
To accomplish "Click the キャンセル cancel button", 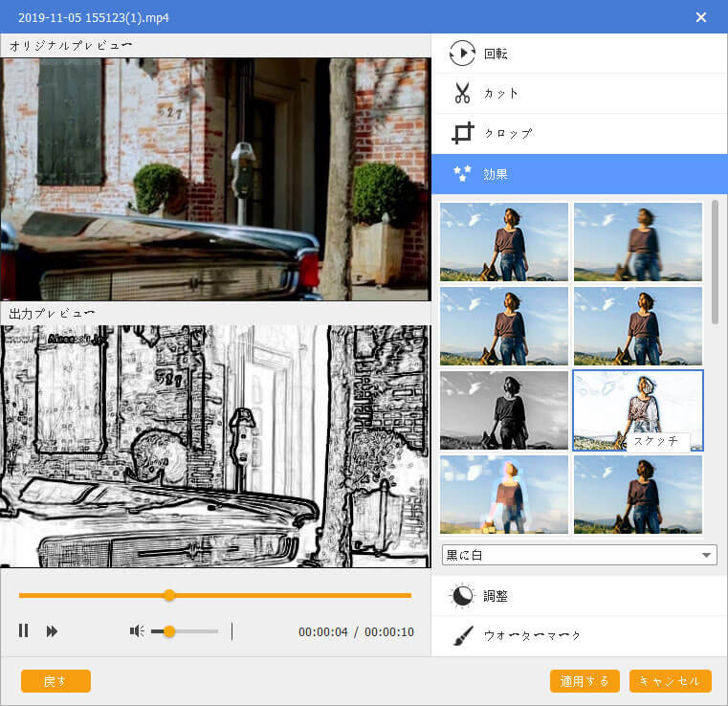I will (670, 681).
